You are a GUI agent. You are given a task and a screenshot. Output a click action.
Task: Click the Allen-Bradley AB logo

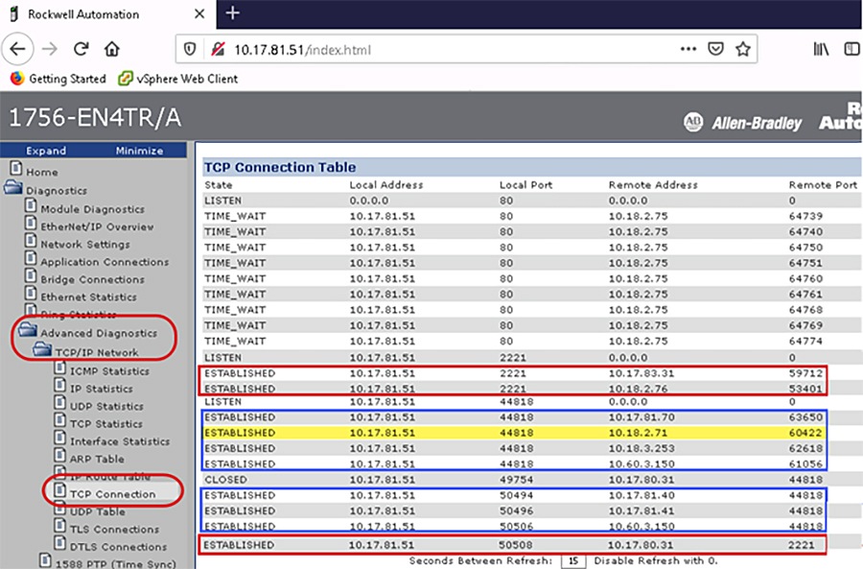click(x=693, y=122)
